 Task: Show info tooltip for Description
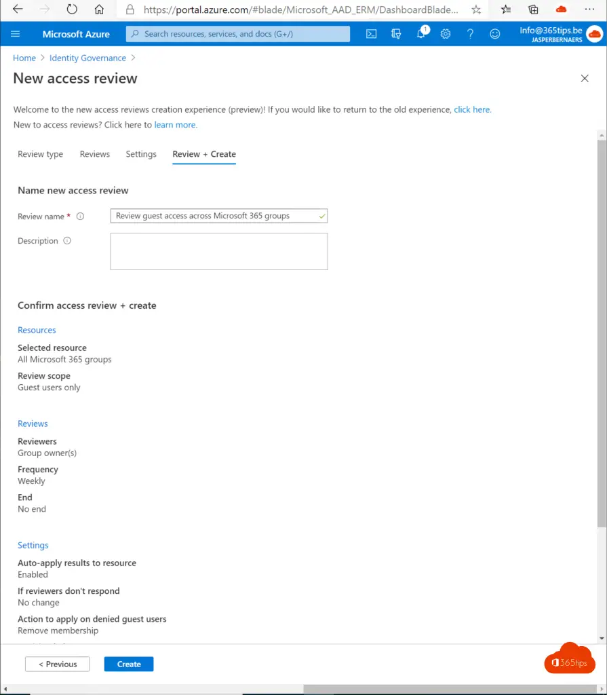pos(67,241)
